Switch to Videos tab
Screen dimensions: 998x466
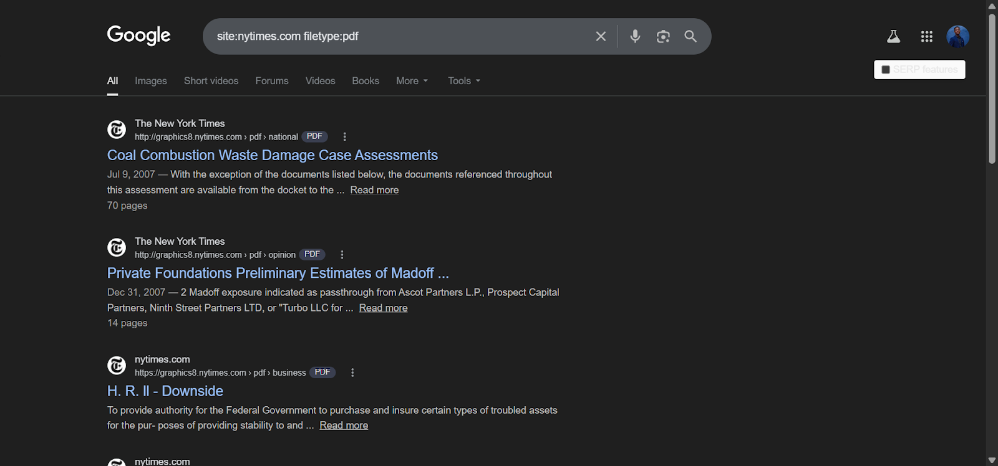click(320, 81)
